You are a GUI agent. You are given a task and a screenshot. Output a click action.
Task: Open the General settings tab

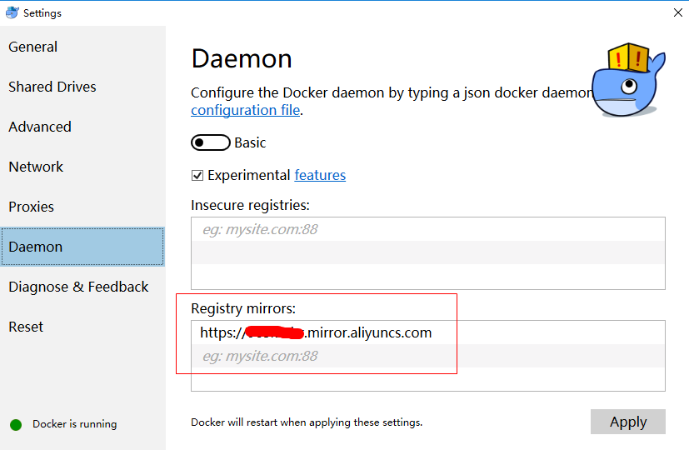(x=33, y=47)
